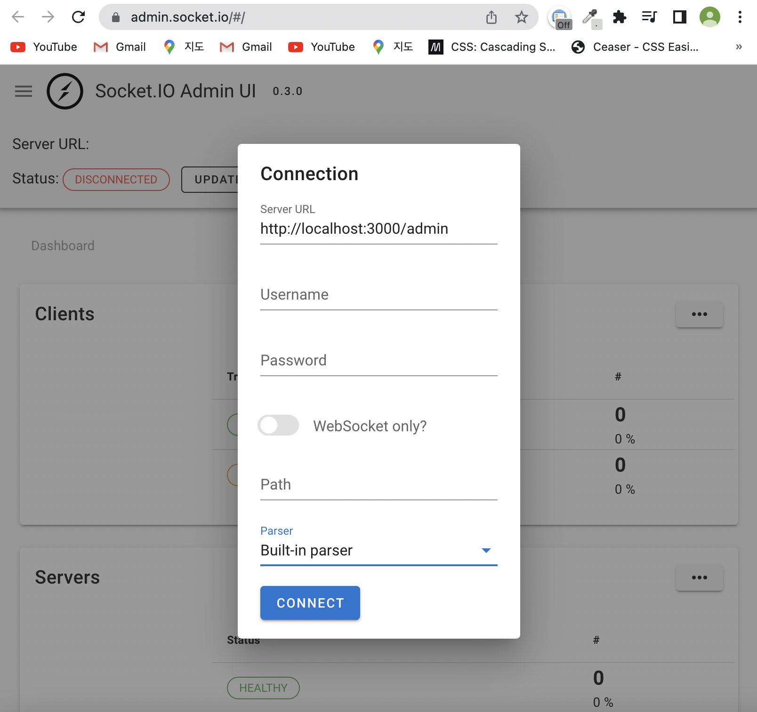Click the Servers card heading
This screenshot has width=757, height=712.
(x=67, y=578)
